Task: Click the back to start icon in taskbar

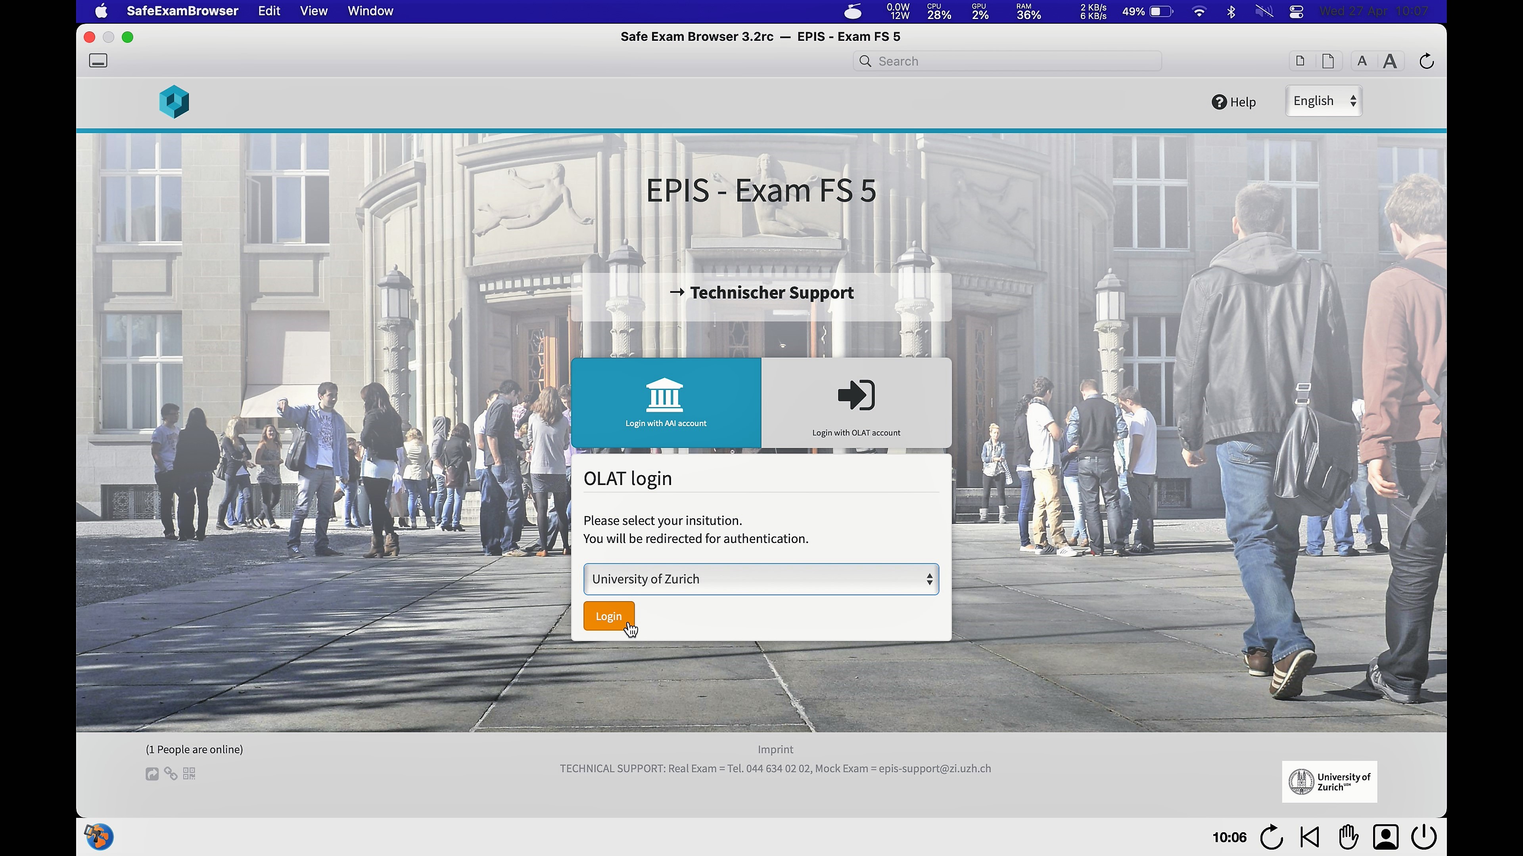Action: pyautogui.click(x=1310, y=837)
